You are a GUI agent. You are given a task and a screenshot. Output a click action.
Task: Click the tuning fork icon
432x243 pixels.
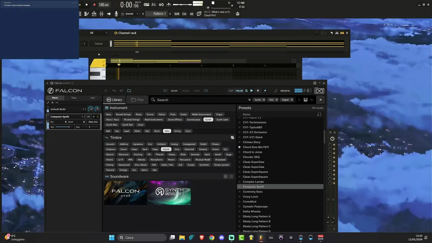coord(276,91)
